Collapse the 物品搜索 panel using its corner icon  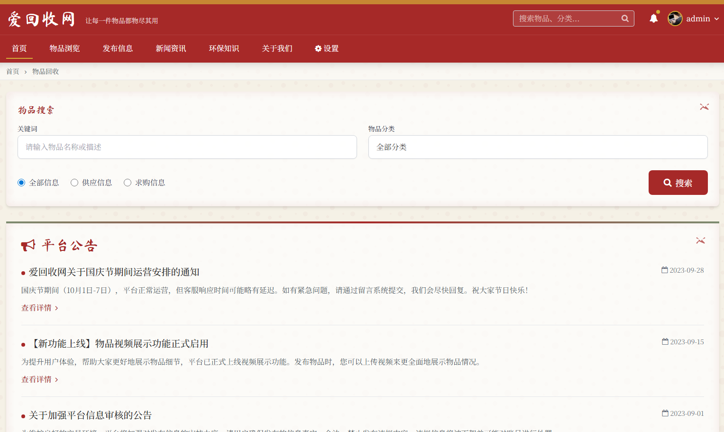pos(704,107)
